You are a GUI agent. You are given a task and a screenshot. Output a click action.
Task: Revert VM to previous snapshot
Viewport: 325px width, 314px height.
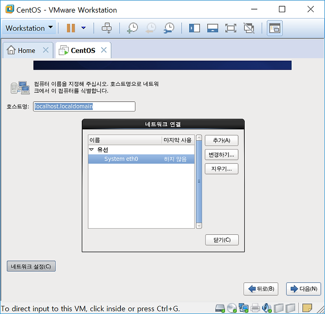151,28
